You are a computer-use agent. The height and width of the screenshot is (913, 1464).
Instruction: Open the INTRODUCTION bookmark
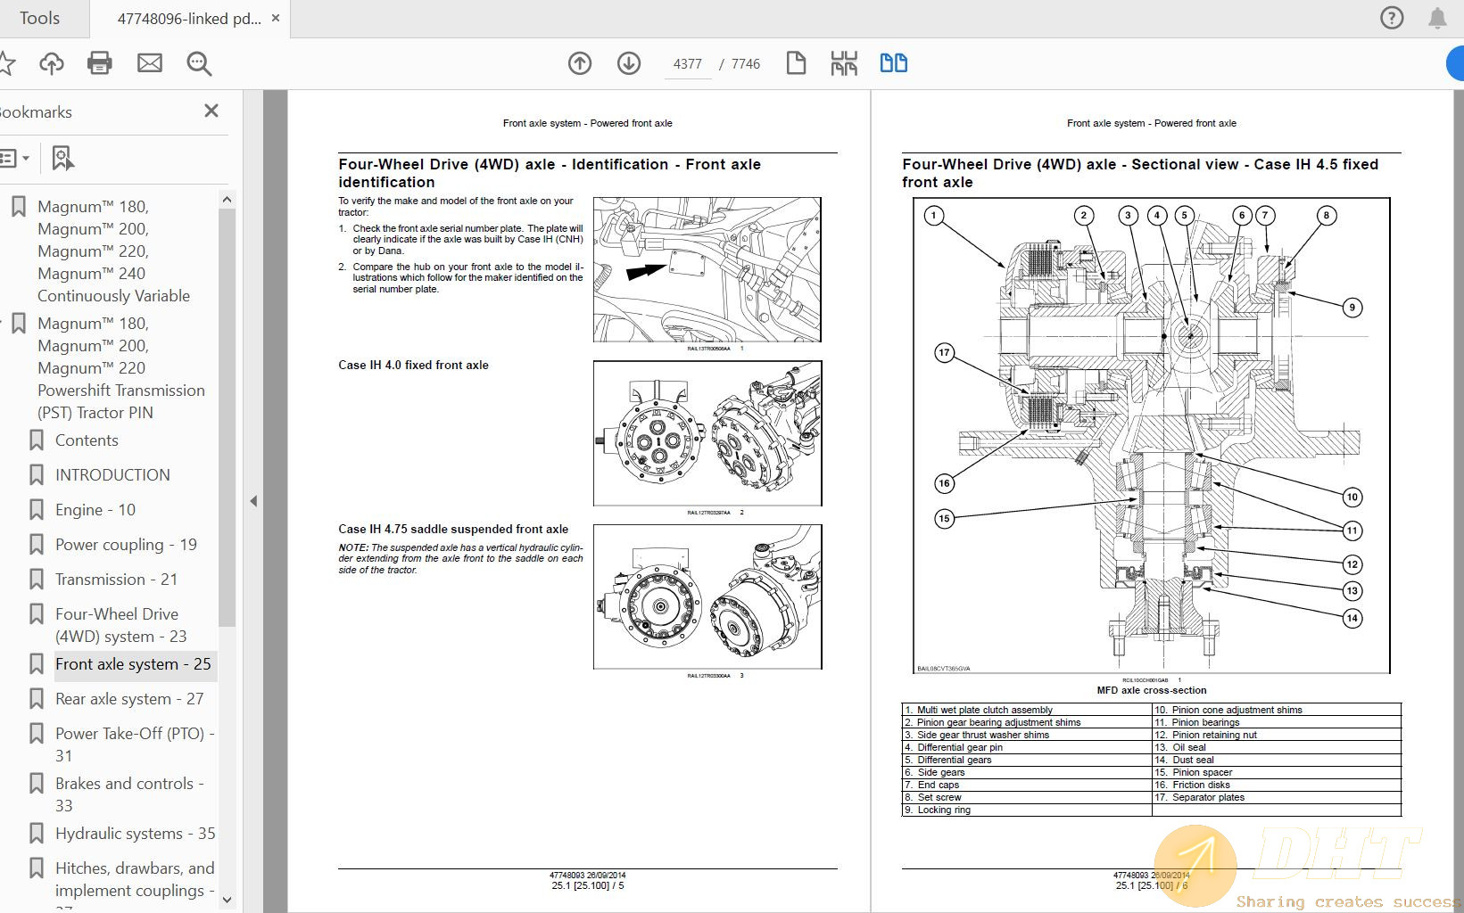[112, 475]
